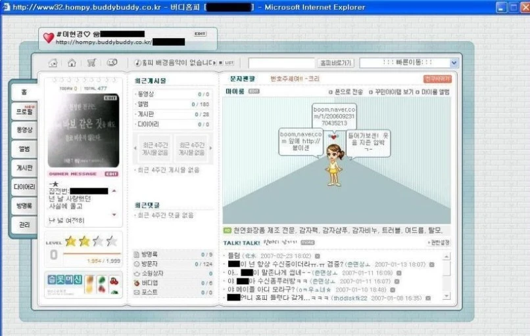Delete the 들럼 talk entry
The image size is (530, 336).
[x=318, y=256]
